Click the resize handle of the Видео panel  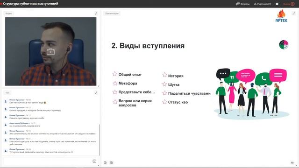99,86
